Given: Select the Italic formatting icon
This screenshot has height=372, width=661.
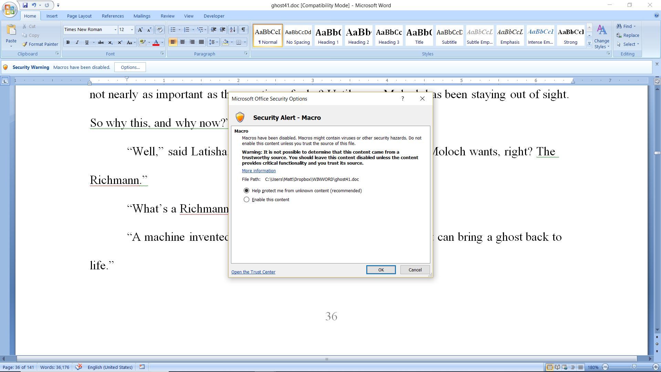Looking at the screenshot, I should [77, 42].
